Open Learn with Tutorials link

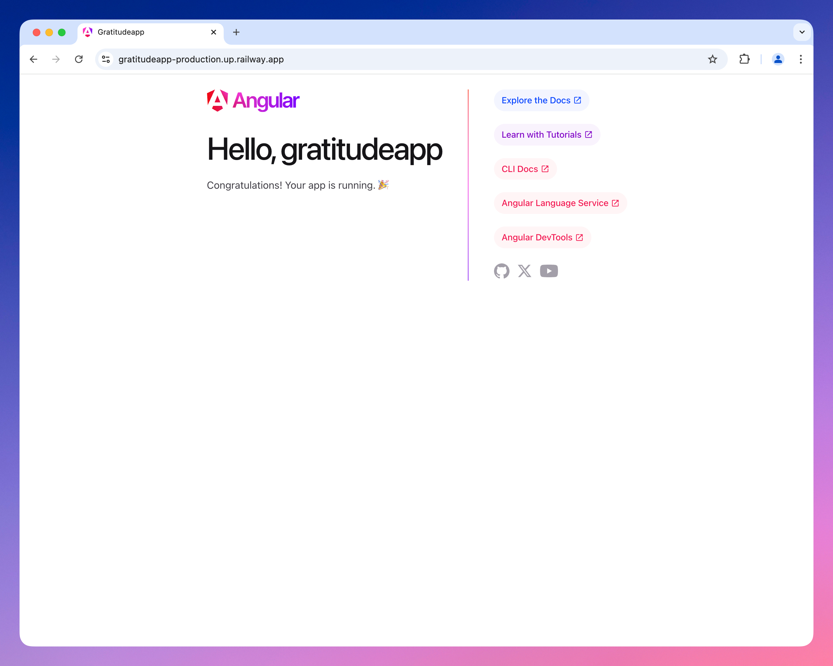coord(547,135)
